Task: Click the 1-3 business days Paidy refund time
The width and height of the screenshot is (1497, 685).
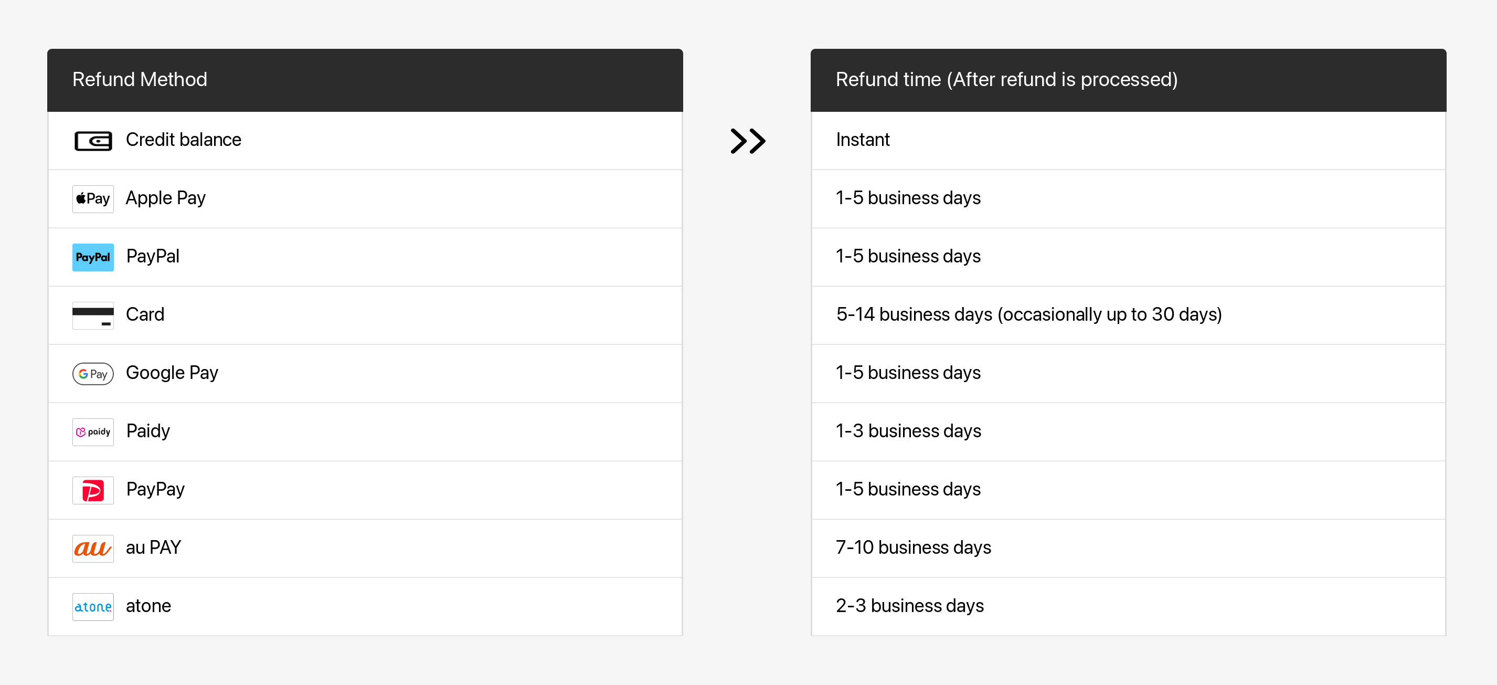Action: [908, 431]
